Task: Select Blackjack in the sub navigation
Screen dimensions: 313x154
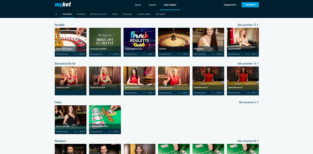Action: pyautogui.click(x=128, y=14)
